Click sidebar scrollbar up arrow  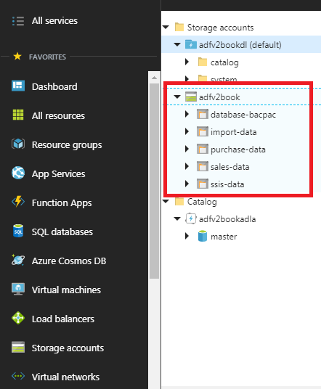click(154, 78)
